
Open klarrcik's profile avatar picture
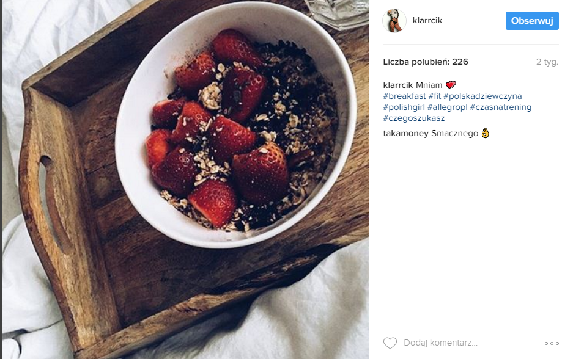coord(394,21)
